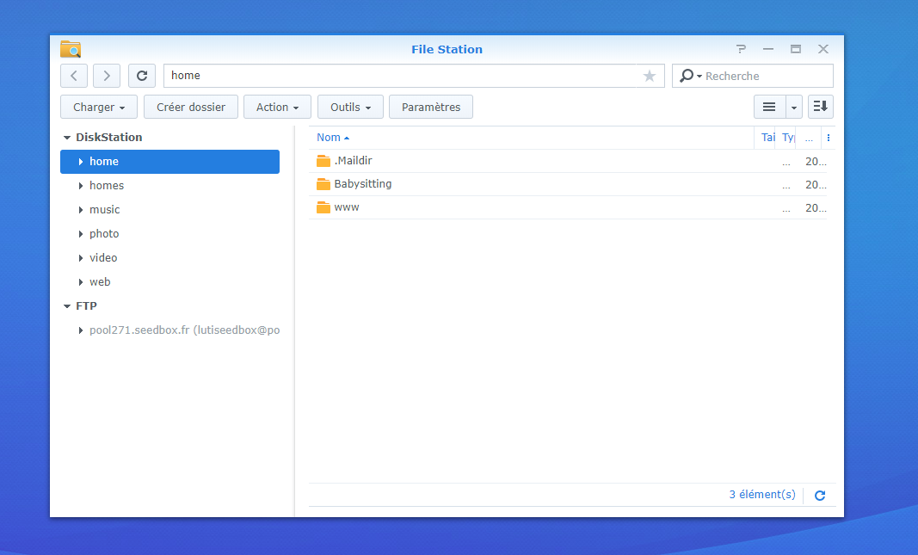Go forward with the right arrow button
The image size is (918, 555).
[107, 76]
